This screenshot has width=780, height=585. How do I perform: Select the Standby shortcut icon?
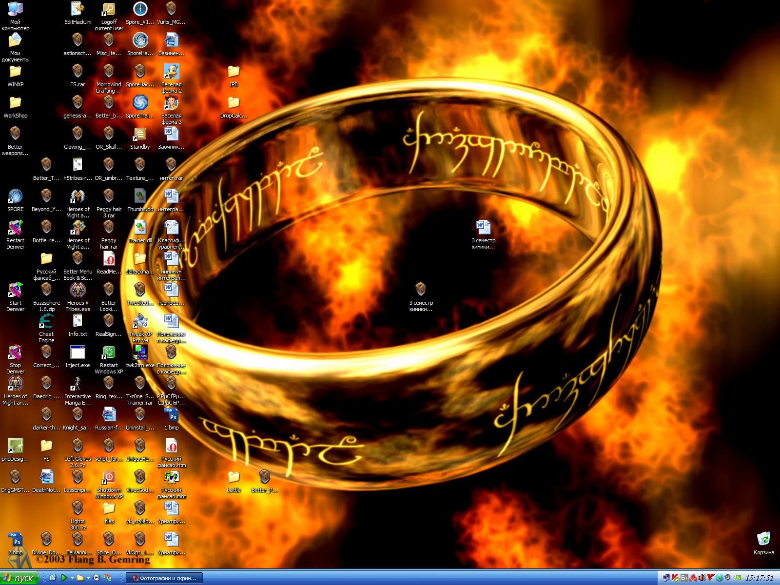(x=140, y=138)
